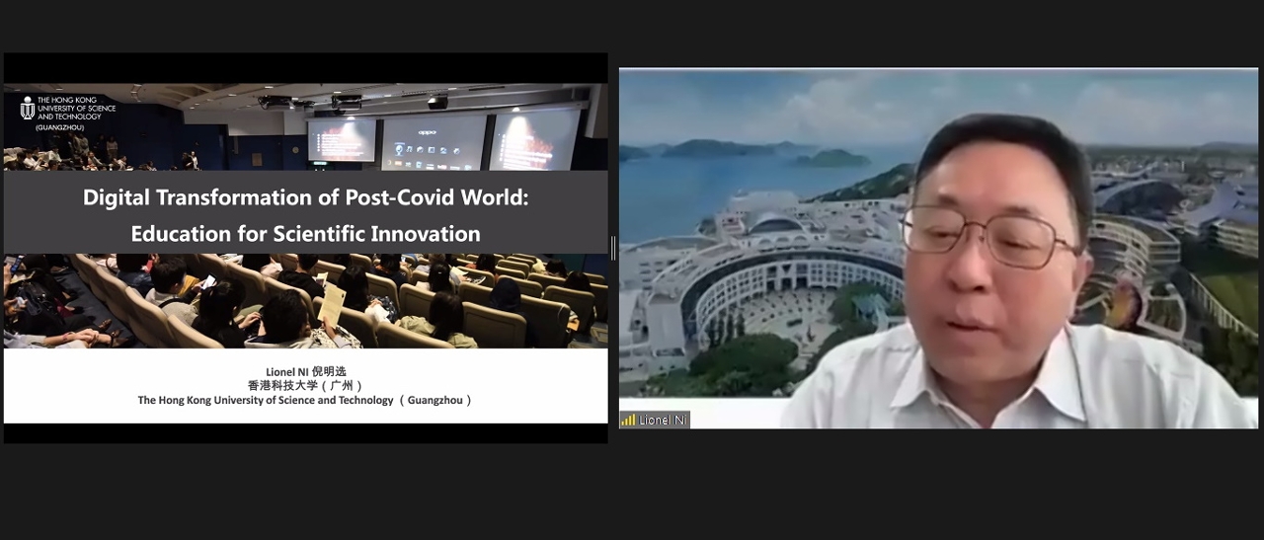Grab the divider handle between slide and video
The image size is (1264, 540).
pos(613,248)
